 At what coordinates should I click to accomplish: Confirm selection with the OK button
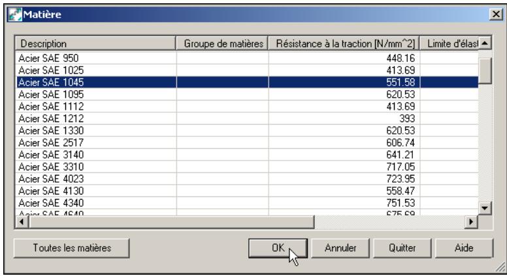(278, 248)
